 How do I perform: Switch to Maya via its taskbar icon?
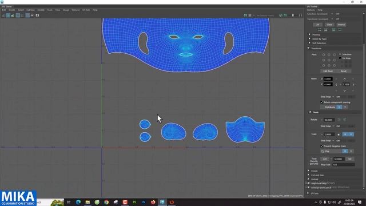[162, 202]
